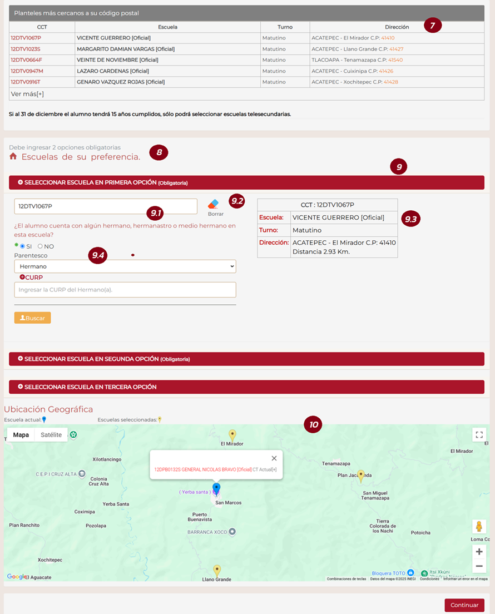Close the map info popup
This screenshot has width=495, height=614.
pyautogui.click(x=274, y=458)
